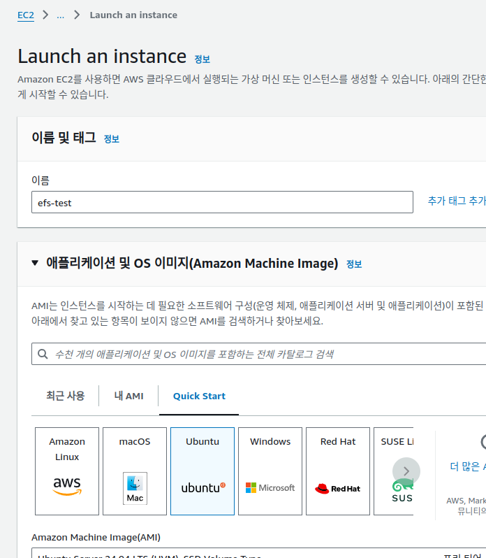
Task: Open the Amazon Machine Image selection dropdown
Action: tap(258, 553)
